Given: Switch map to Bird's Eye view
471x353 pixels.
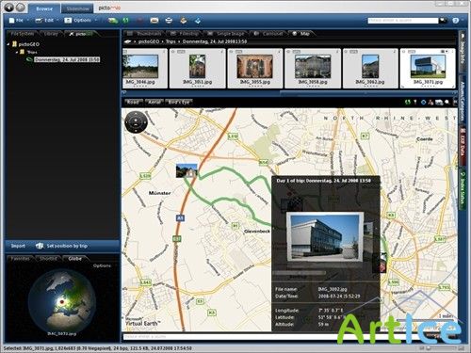Looking at the screenshot, I should tap(179, 102).
